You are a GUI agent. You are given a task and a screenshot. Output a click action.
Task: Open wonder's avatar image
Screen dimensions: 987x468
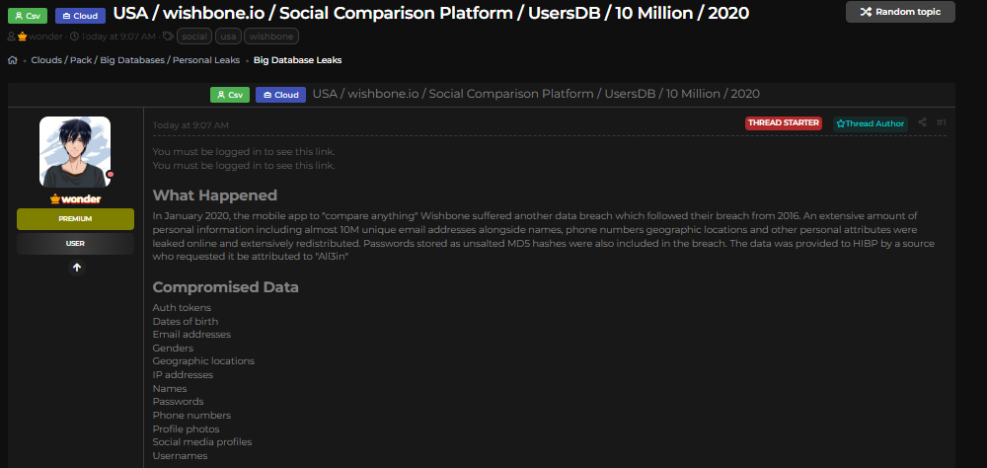(x=75, y=152)
